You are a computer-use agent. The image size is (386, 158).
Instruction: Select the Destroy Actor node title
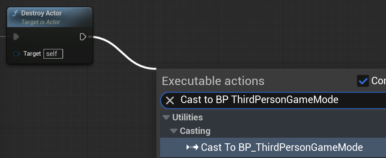coord(42,13)
